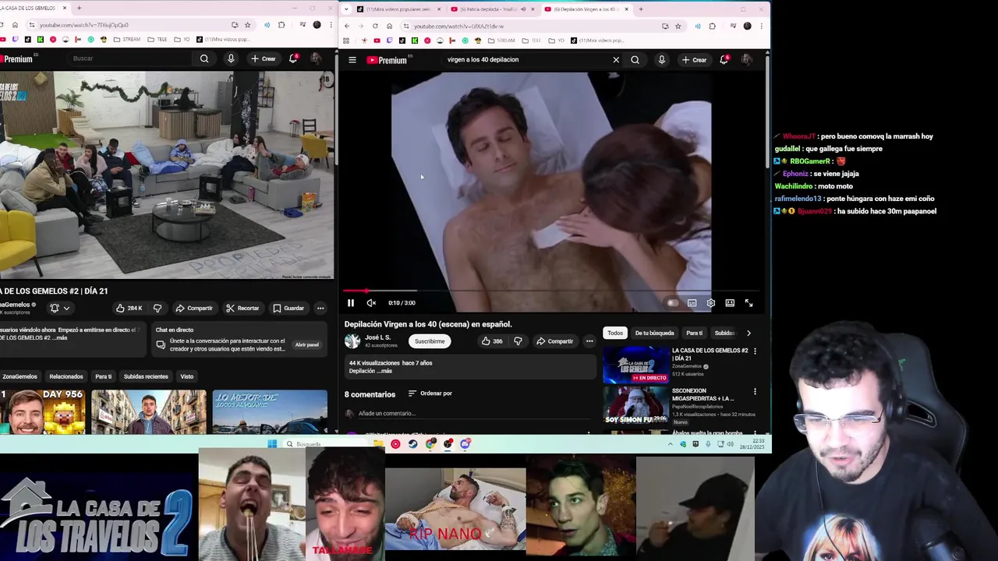Select the 'Todos' chip in right window
998x561 pixels.
[x=615, y=333]
